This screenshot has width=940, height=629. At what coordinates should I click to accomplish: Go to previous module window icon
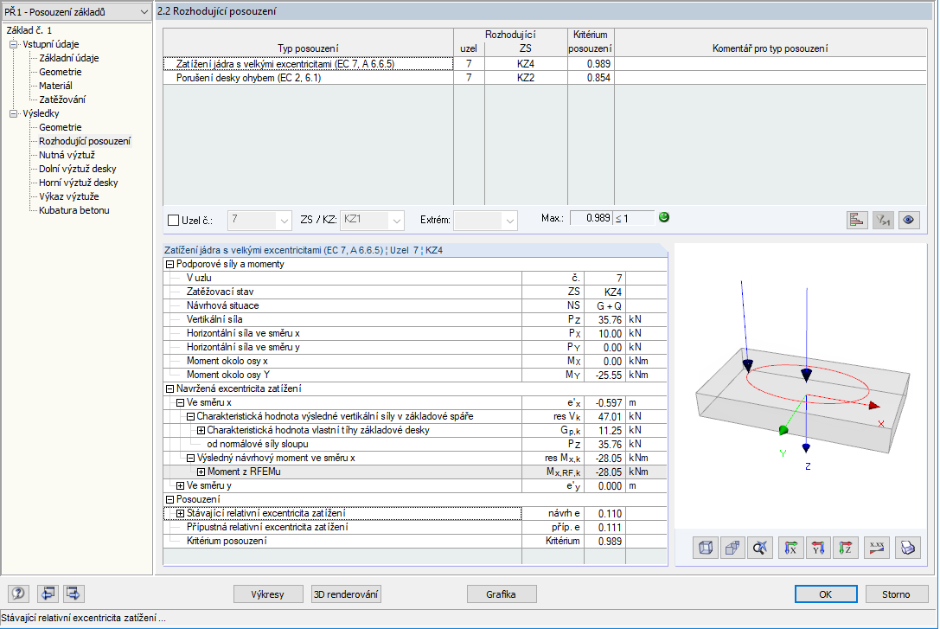[x=48, y=594]
